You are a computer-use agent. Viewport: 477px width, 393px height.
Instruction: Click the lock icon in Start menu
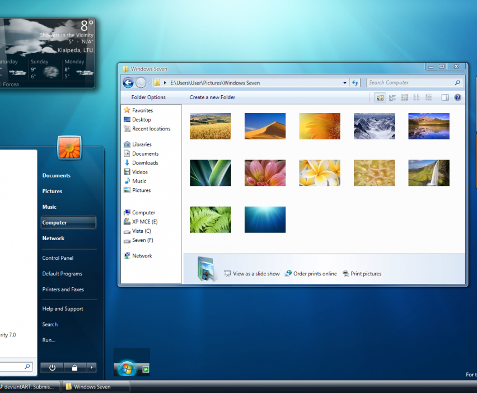74,368
